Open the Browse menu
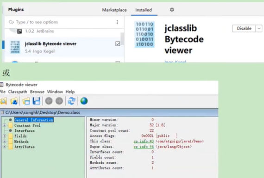The height and width of the screenshot is (178, 264). [37, 92]
